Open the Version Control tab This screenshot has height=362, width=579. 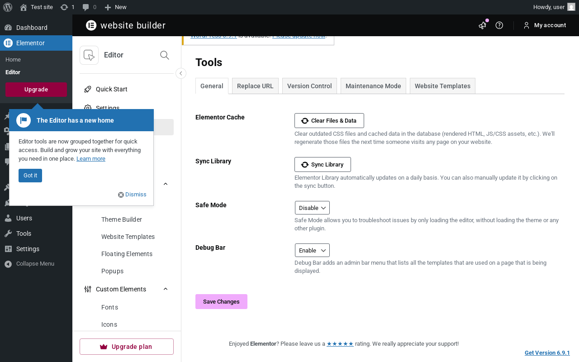(309, 86)
